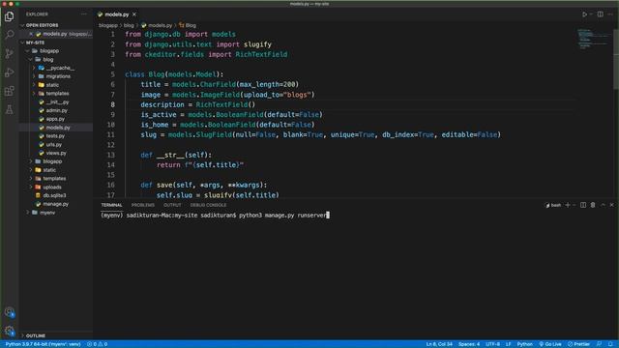Click Prettier status bar item
619x348 pixels.
pos(578,344)
